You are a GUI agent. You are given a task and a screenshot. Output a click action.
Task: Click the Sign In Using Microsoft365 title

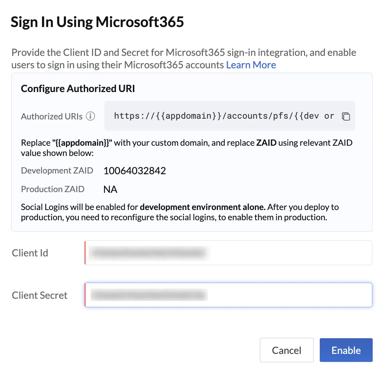pos(97,22)
